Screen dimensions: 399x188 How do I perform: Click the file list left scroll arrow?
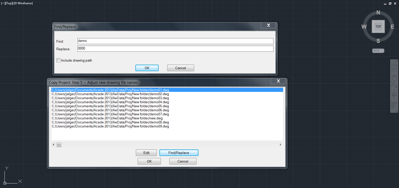(x=53, y=145)
